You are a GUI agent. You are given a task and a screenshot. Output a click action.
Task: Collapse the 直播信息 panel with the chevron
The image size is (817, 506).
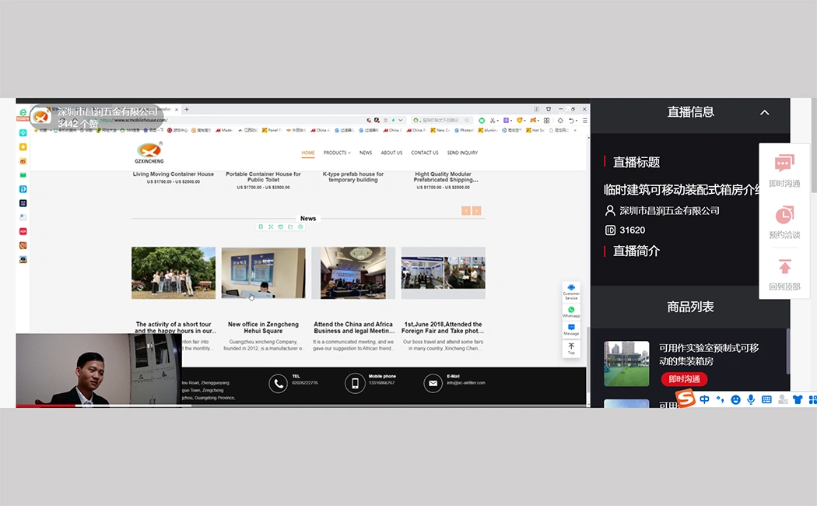tap(764, 113)
